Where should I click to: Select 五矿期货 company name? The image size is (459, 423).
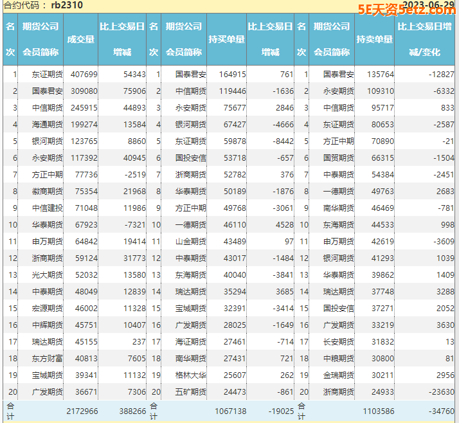pyautogui.click(x=190, y=392)
